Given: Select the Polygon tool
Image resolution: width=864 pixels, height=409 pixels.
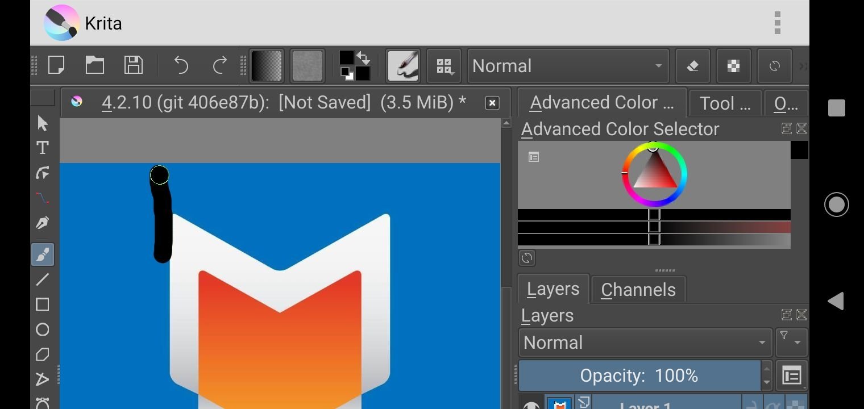Looking at the screenshot, I should coord(43,354).
